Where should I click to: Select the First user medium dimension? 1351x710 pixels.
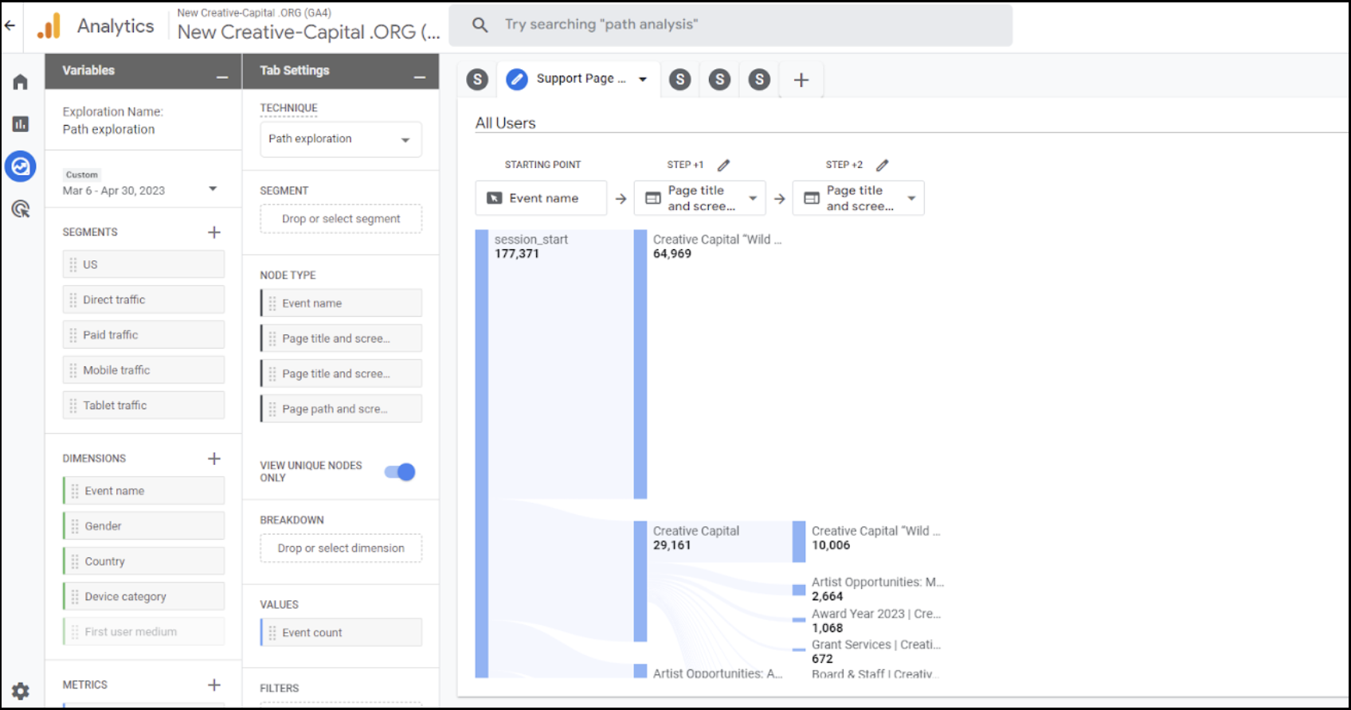[143, 632]
